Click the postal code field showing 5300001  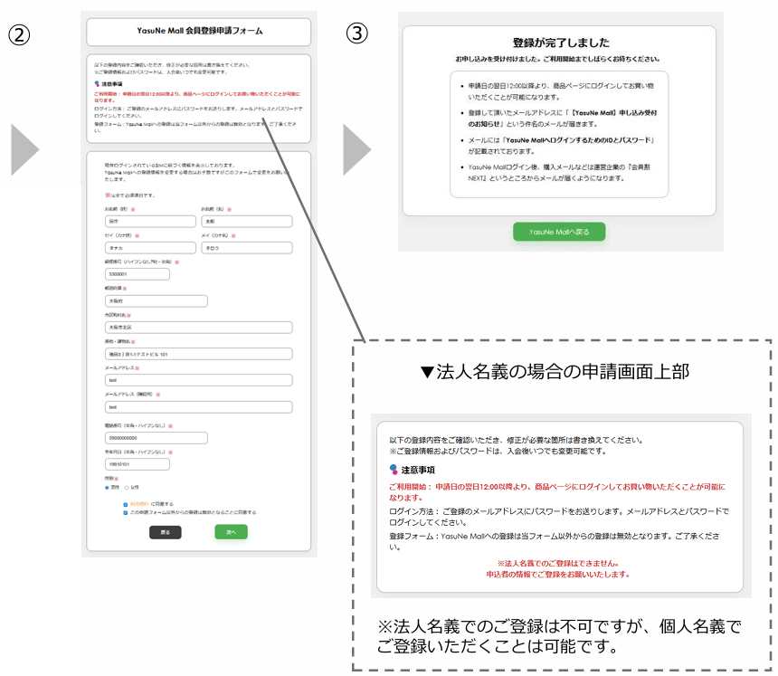click(x=137, y=274)
